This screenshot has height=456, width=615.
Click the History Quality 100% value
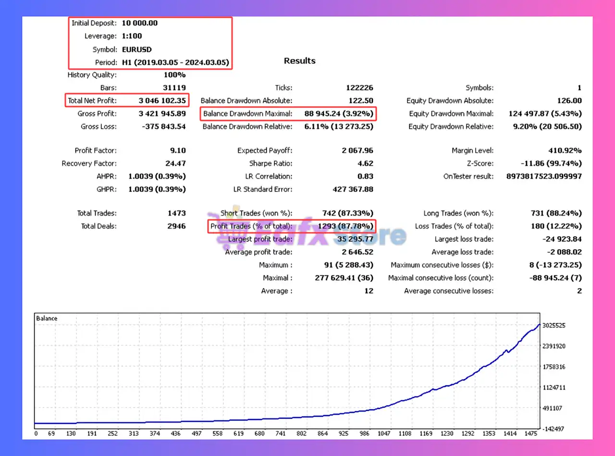174,75
